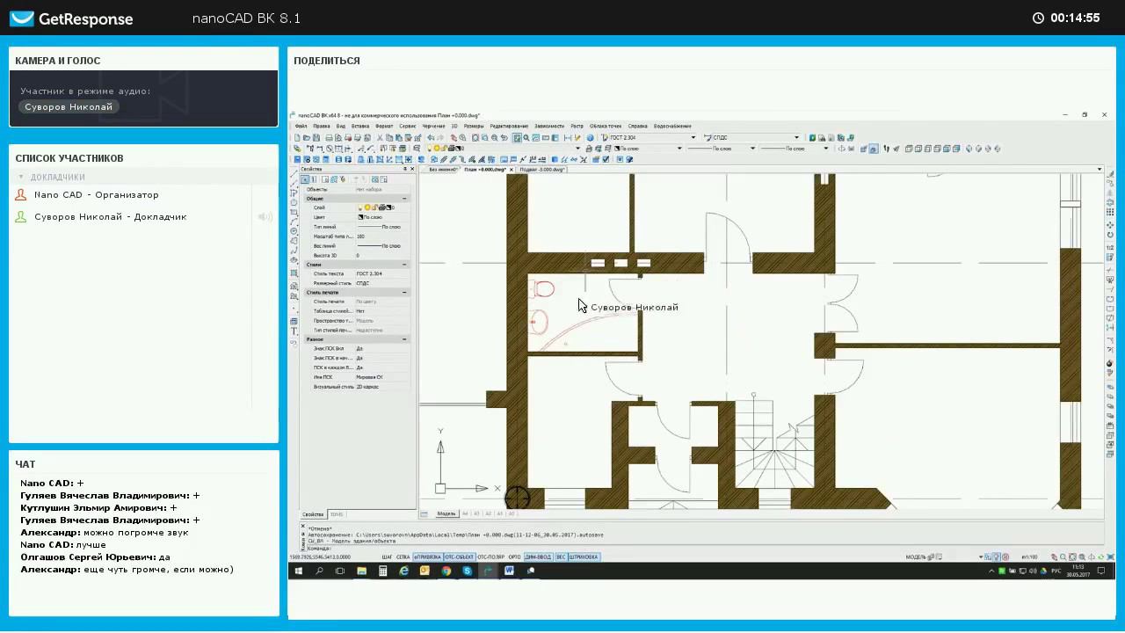
Task: Toggle ДИН-ВВОД dynamic input
Action: coord(538,557)
